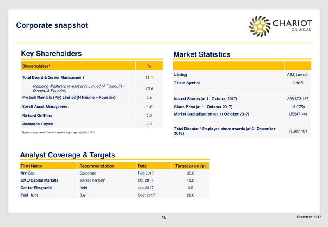This screenshot has width=328, height=227.
Task: Select the BMO Capital Markets firm name
Action: point(39,180)
